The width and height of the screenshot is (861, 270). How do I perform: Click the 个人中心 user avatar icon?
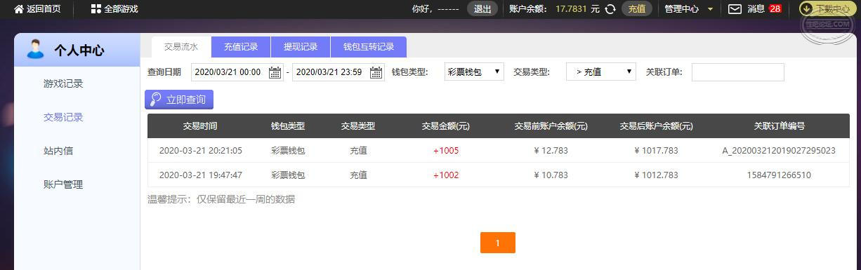(x=35, y=49)
